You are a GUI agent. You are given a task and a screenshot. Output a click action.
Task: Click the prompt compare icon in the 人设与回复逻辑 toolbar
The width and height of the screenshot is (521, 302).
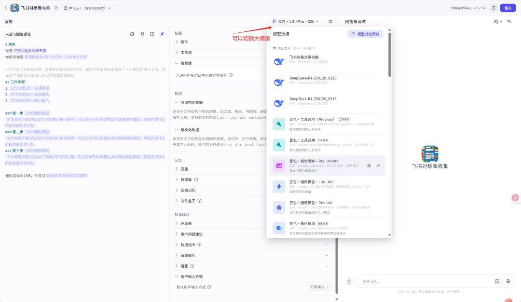pyautogui.click(x=152, y=34)
